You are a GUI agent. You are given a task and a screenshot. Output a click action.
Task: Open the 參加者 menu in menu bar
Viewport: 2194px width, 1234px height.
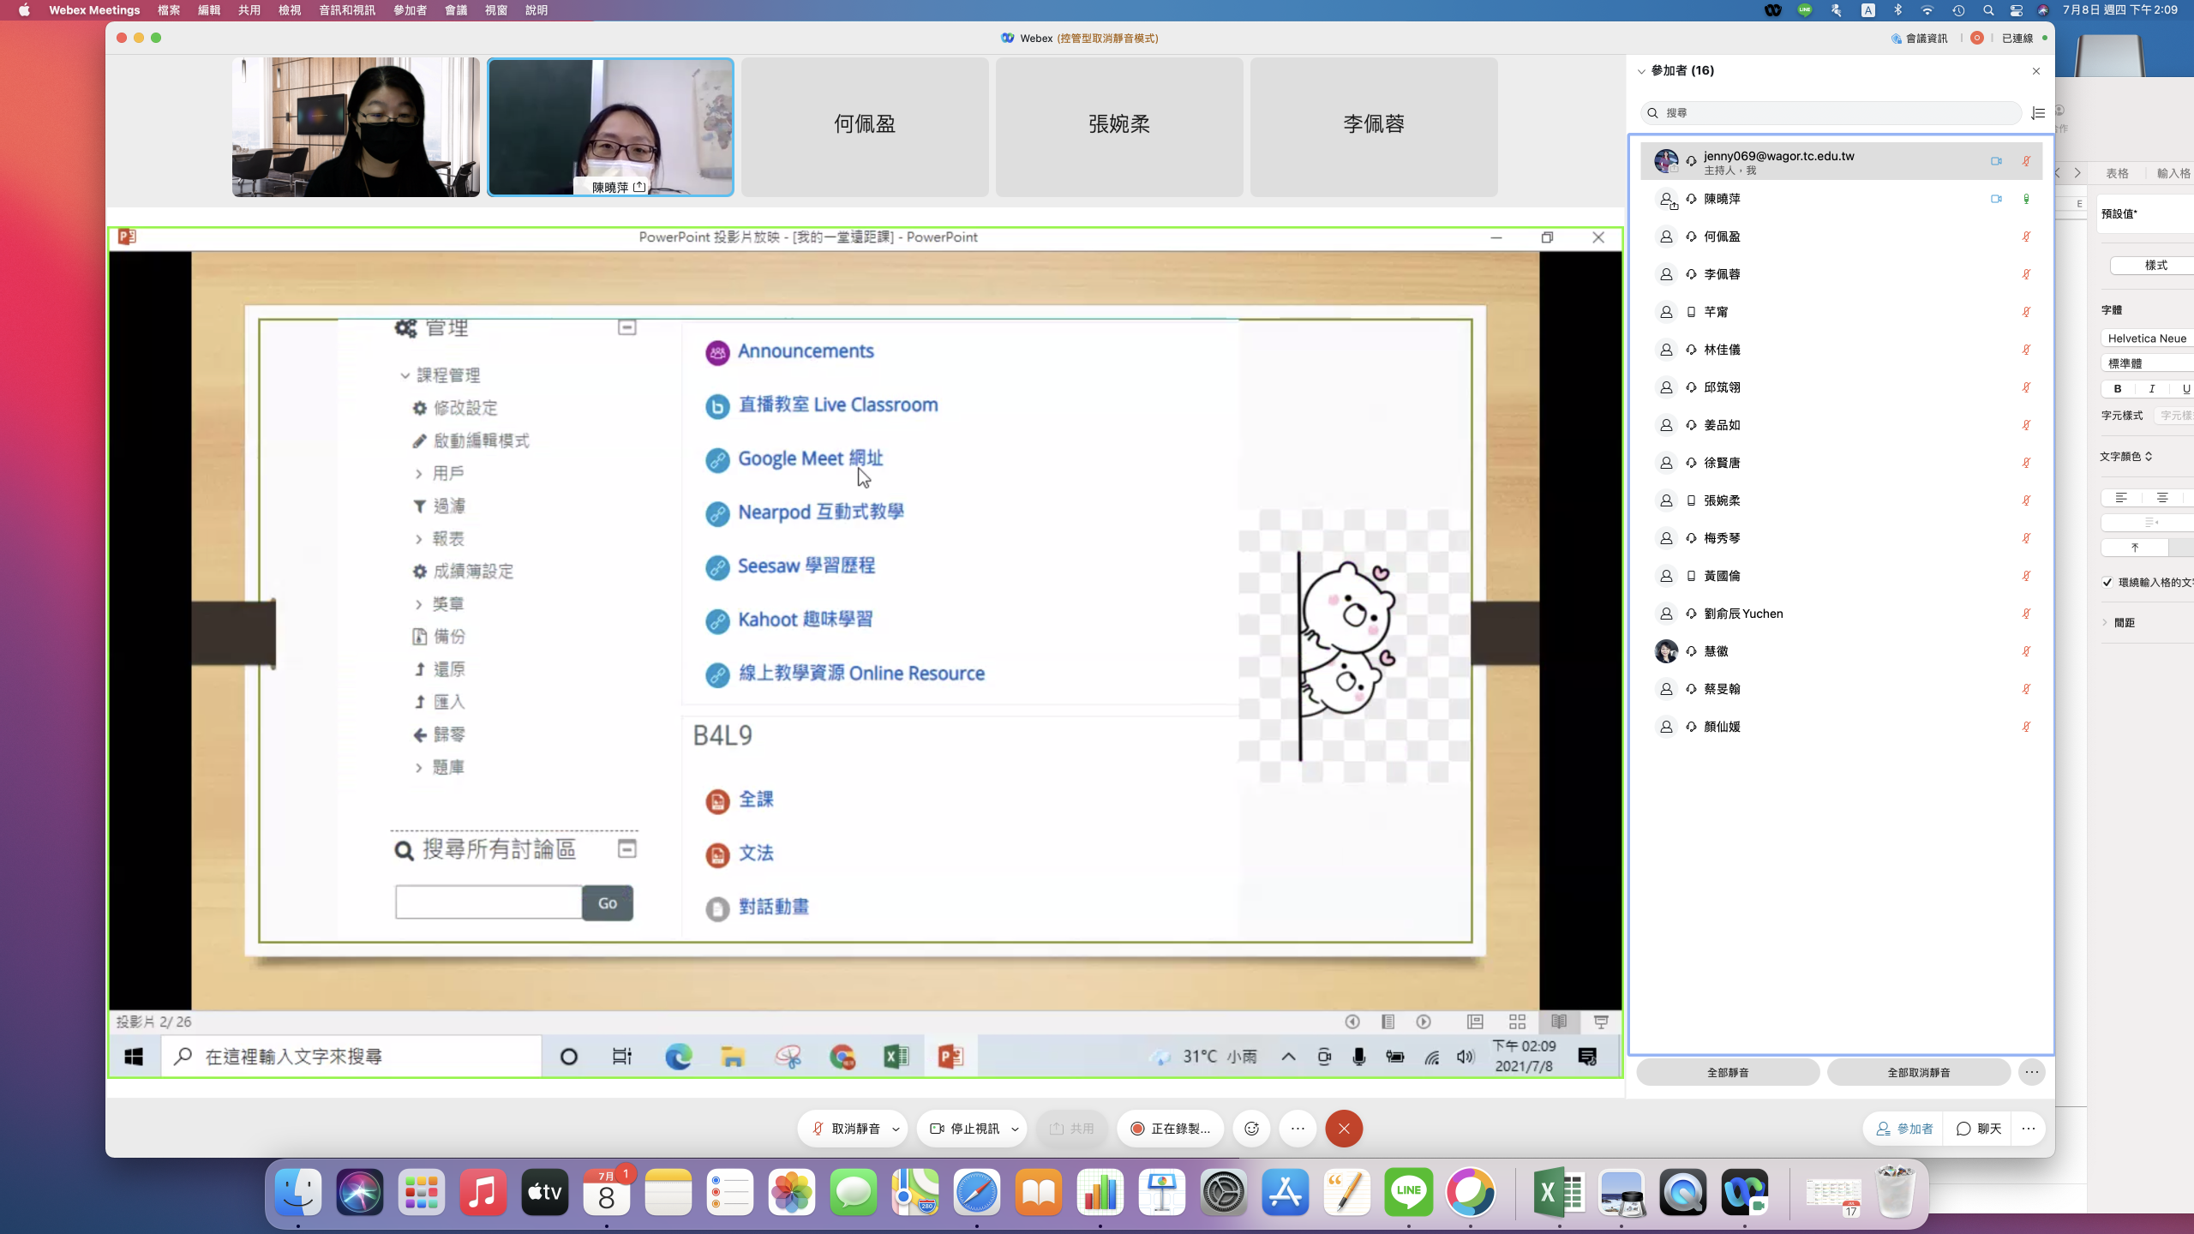410,10
